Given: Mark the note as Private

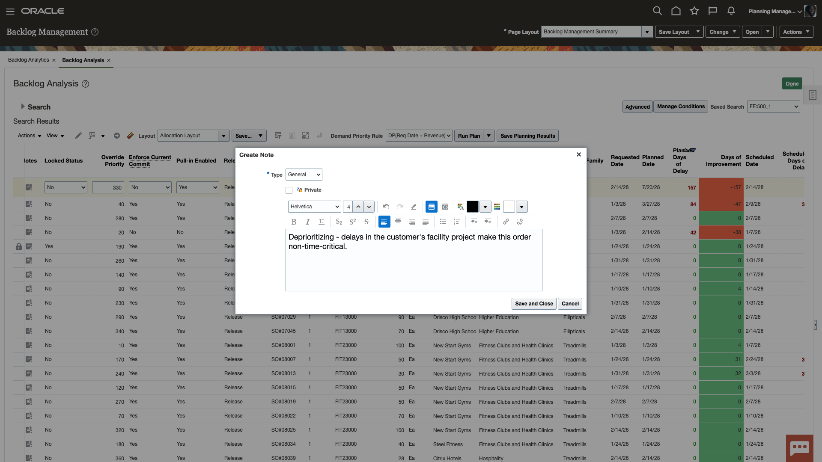Looking at the screenshot, I should pos(289,190).
